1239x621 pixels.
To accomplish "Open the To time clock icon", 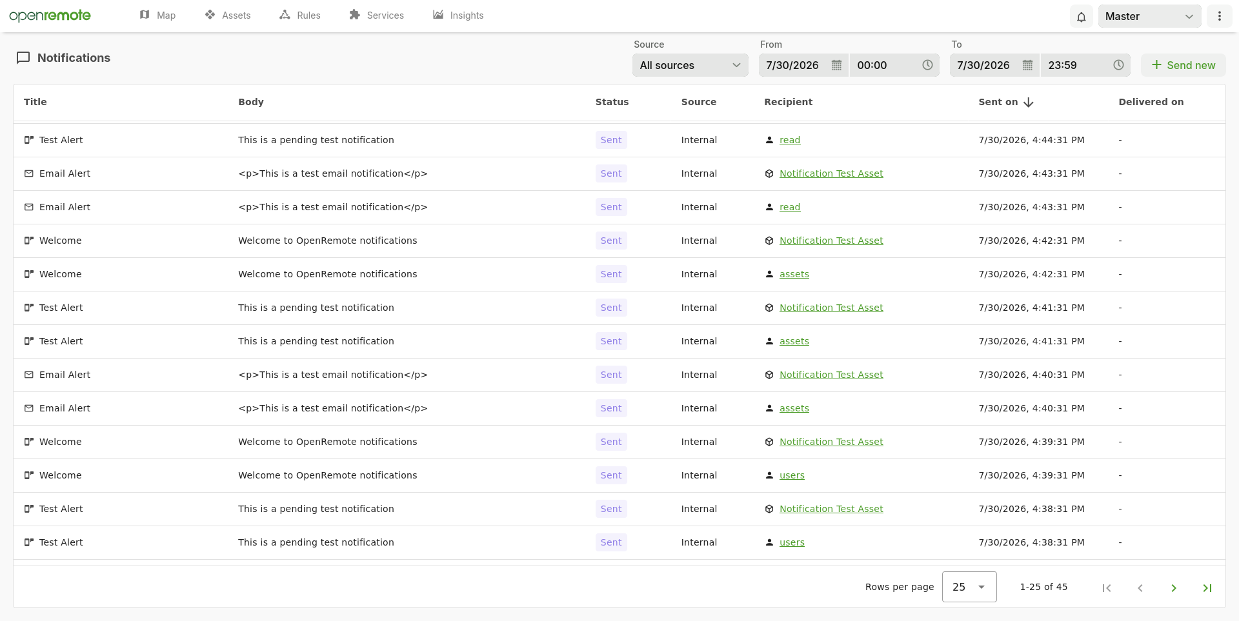I will coord(1118,65).
